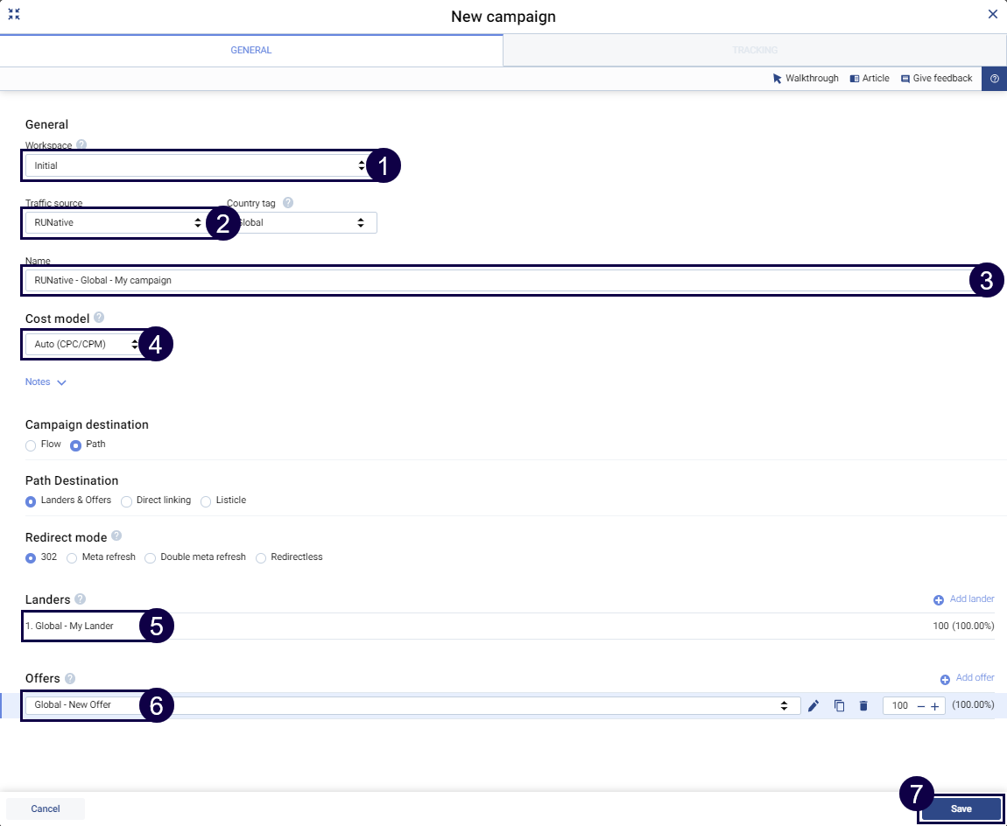Choose the Direct linking path destination
Viewport: 1007px width, 826px height.
(x=127, y=501)
